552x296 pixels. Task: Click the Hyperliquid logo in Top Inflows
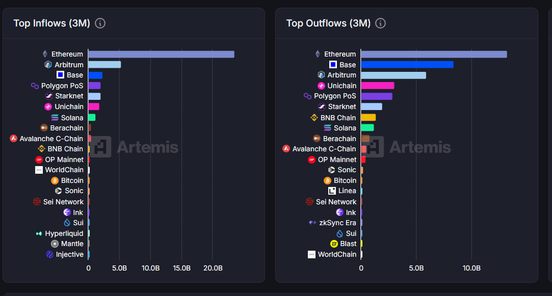pyautogui.click(x=39, y=233)
